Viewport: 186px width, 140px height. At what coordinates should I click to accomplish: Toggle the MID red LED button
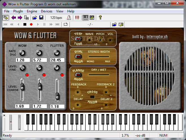pos(44,75)
